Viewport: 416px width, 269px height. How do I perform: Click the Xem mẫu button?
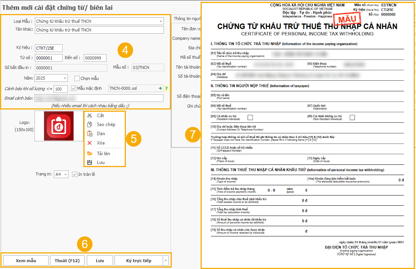click(26, 261)
